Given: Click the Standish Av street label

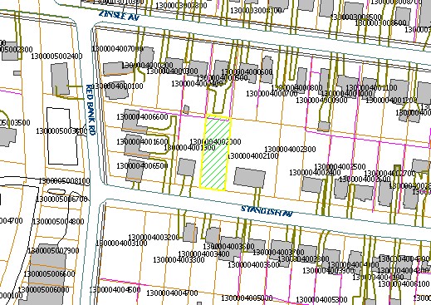Looking at the screenshot, I should (x=267, y=211).
